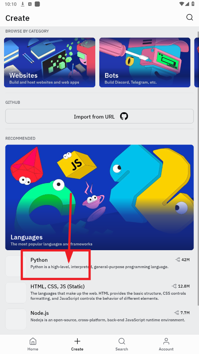Click the Python description text
This screenshot has height=354, width=199.
point(100,267)
